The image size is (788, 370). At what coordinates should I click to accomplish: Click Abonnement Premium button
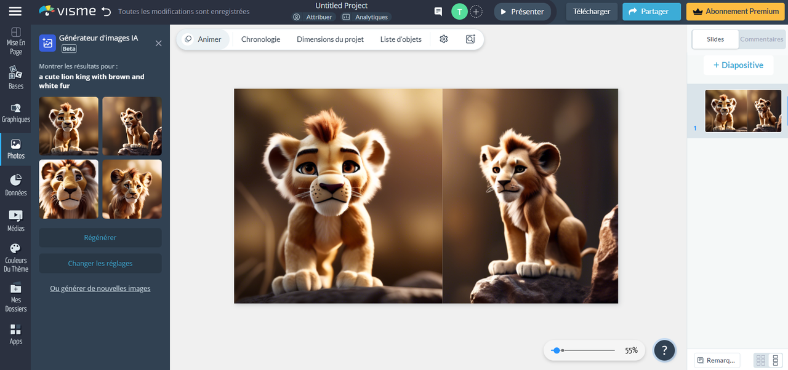pos(736,12)
